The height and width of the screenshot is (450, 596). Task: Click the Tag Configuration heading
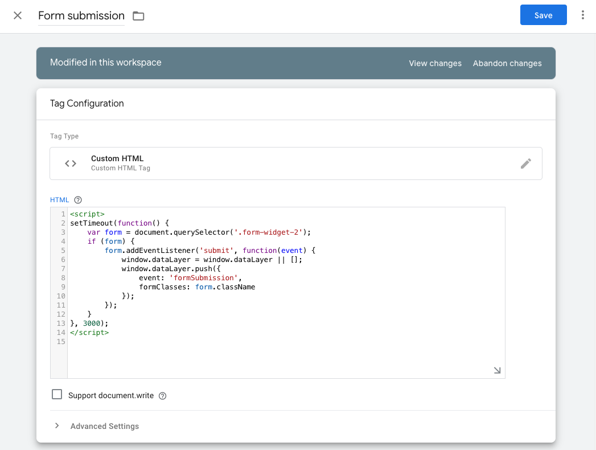click(x=87, y=104)
